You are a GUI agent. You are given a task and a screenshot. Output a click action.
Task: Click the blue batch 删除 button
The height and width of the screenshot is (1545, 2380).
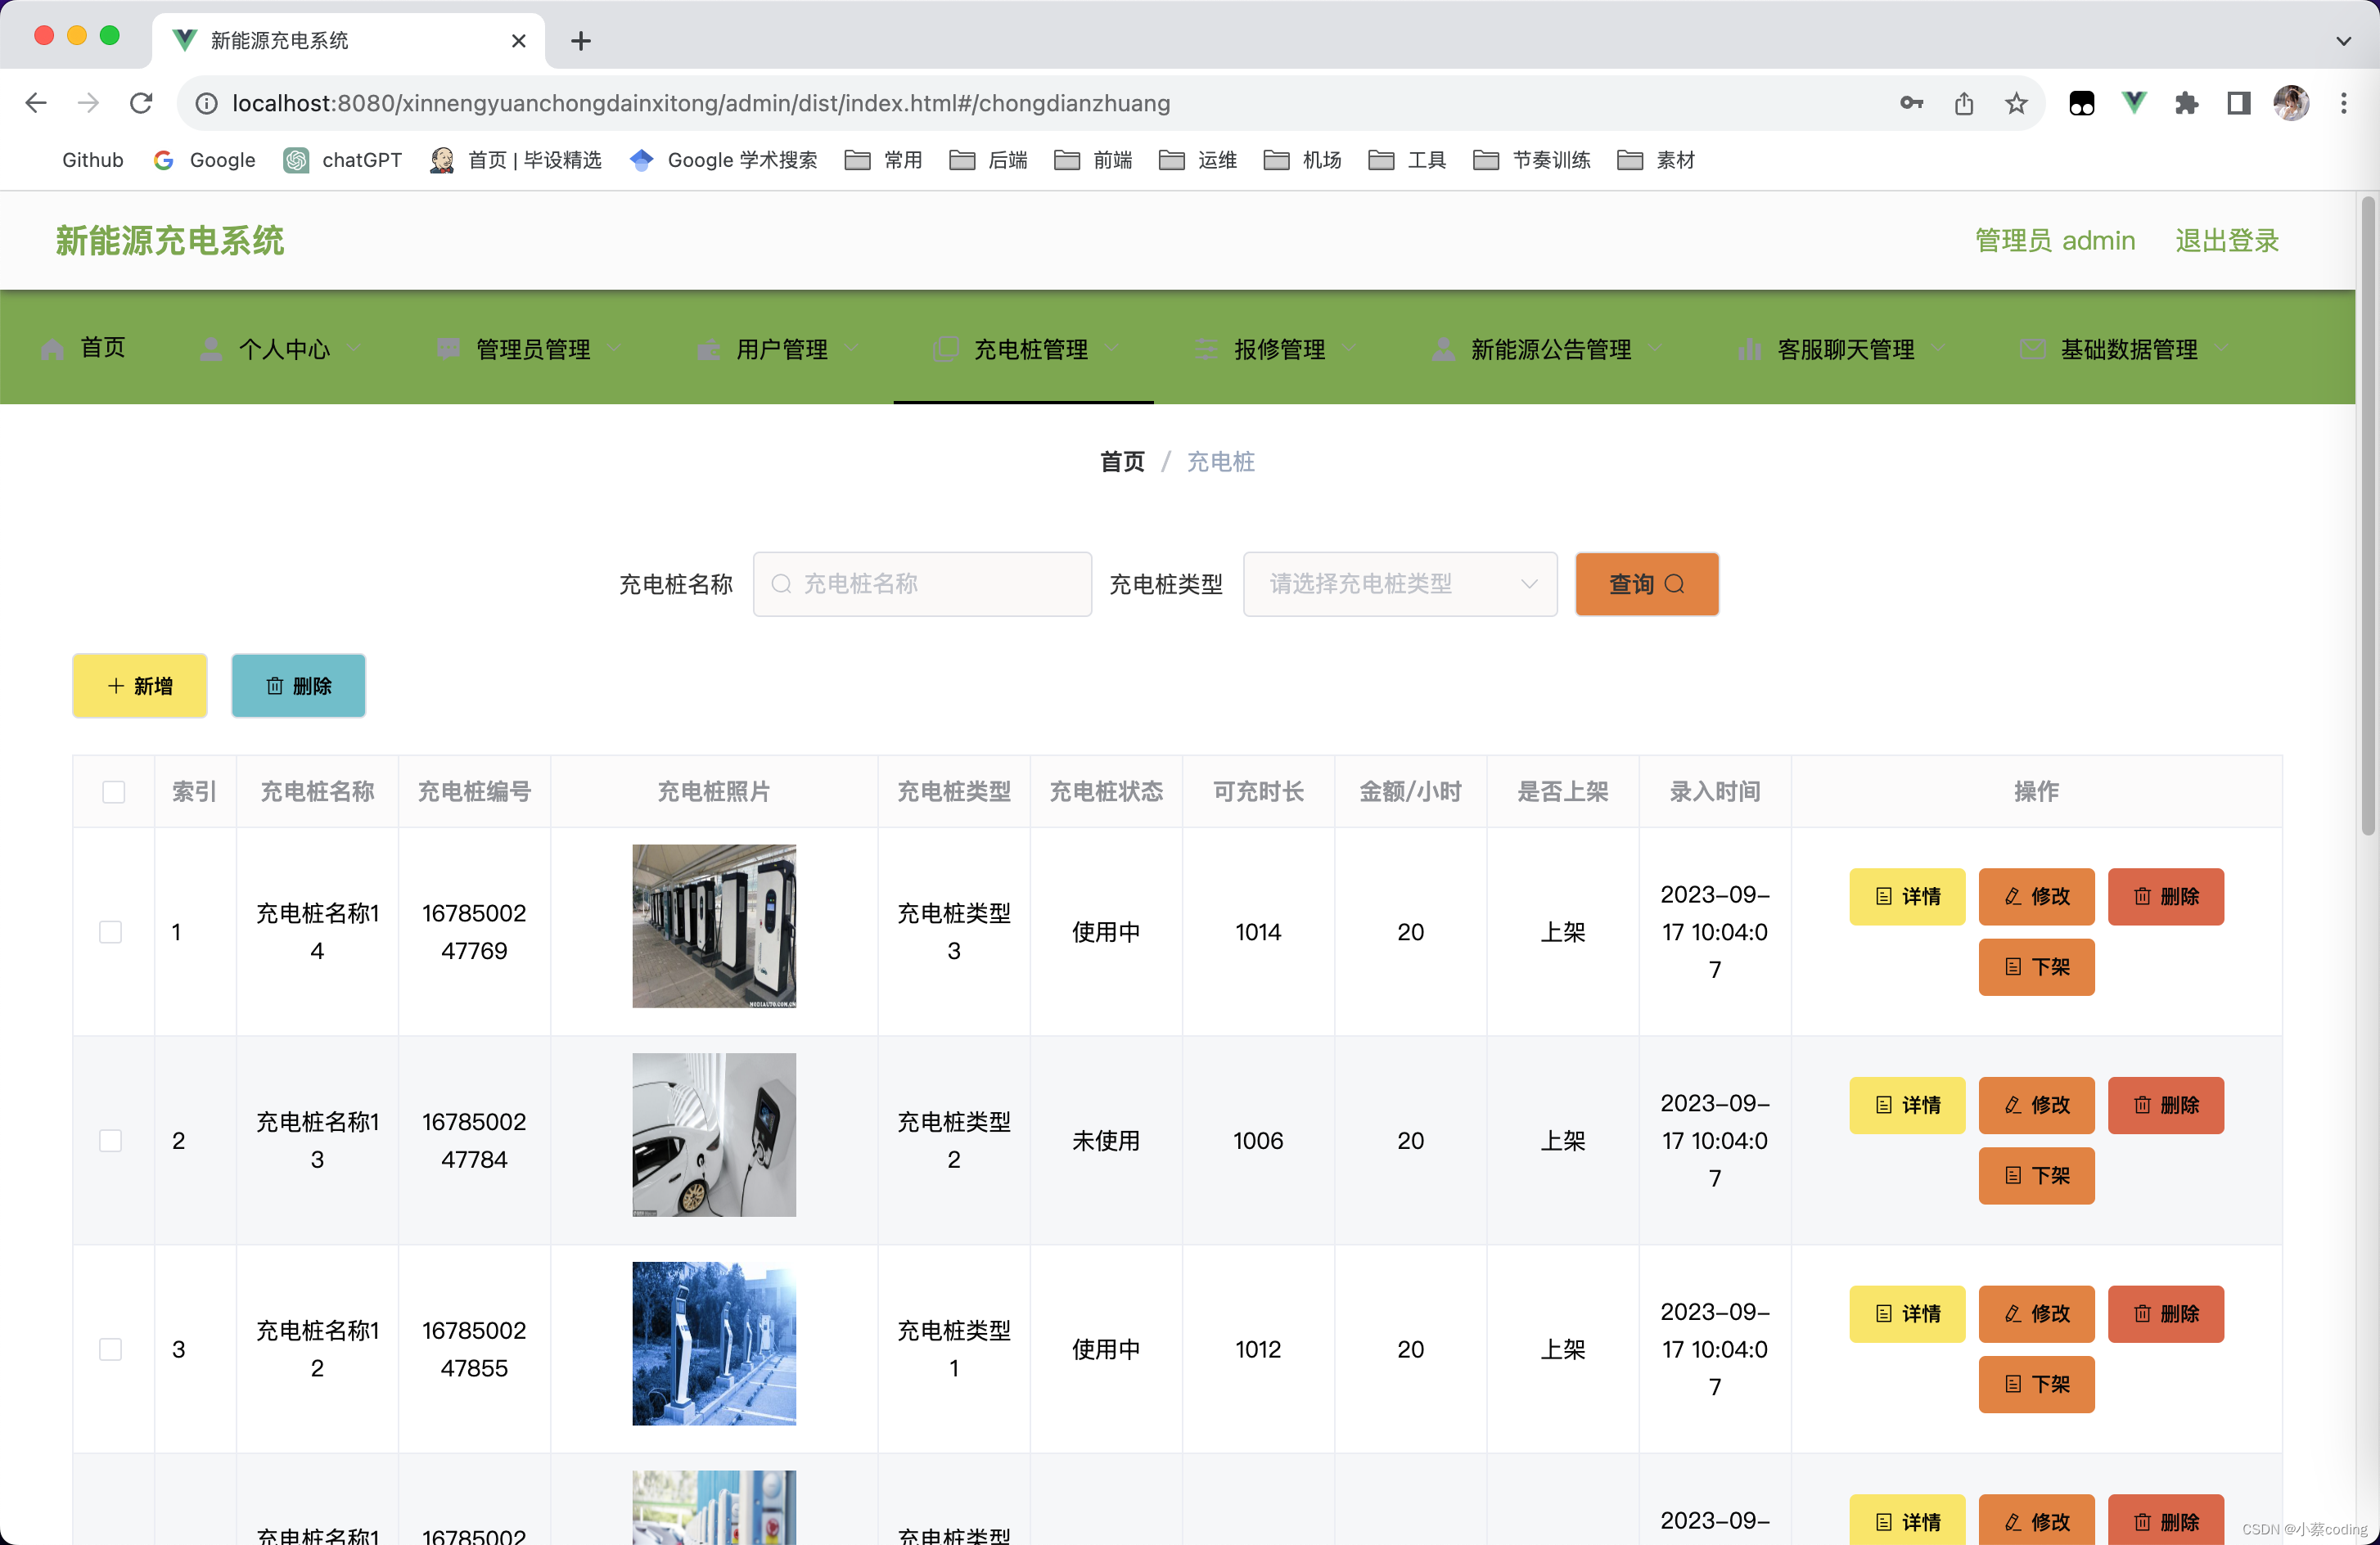298,685
